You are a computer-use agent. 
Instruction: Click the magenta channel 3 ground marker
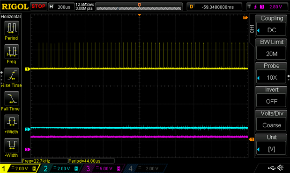(27, 149)
